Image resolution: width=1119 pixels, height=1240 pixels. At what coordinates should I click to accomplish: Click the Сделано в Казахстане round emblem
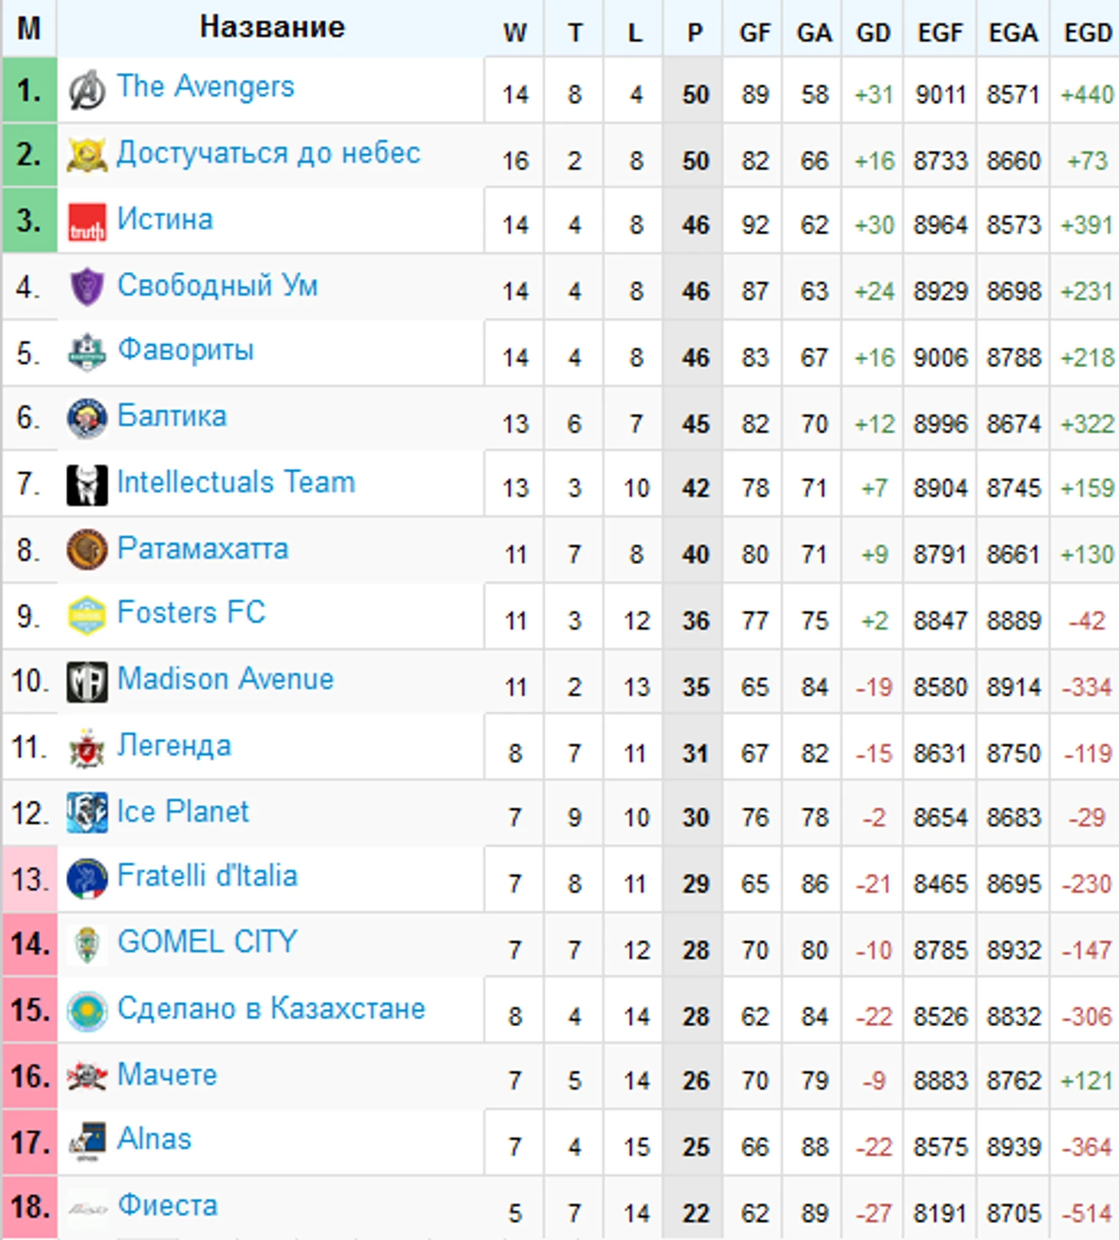tap(87, 1011)
